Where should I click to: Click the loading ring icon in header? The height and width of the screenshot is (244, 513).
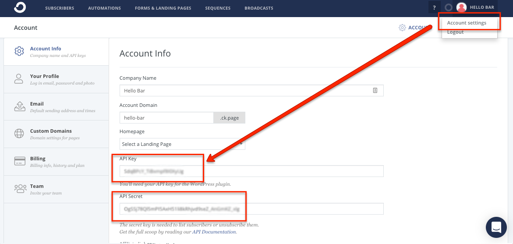449,7
